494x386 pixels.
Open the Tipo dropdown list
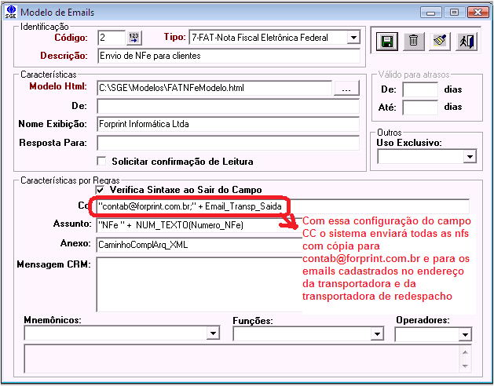(353, 38)
